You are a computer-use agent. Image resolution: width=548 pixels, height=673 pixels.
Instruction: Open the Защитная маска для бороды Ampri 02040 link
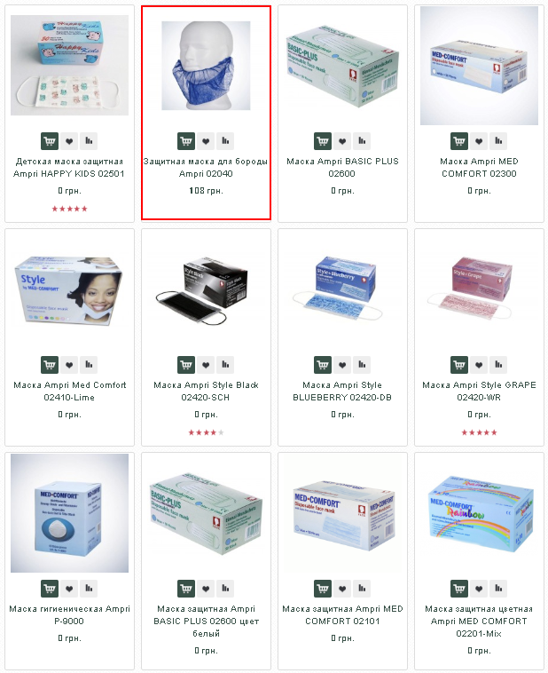[206, 168]
